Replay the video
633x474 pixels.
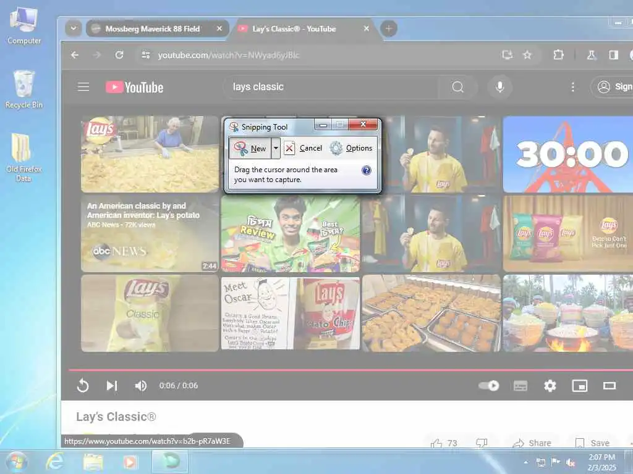point(83,385)
